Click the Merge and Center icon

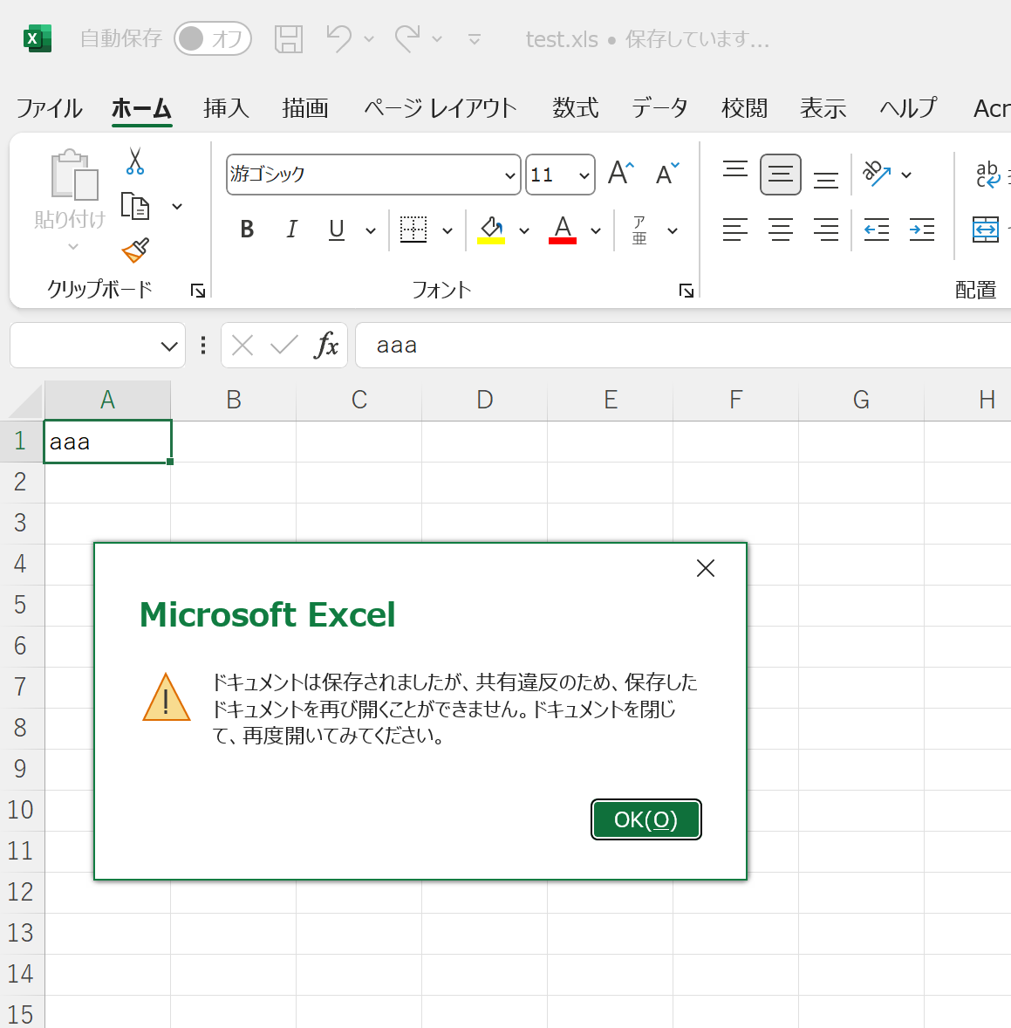(986, 230)
